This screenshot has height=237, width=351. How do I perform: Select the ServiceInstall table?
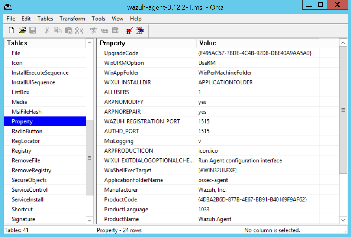coord(45,199)
